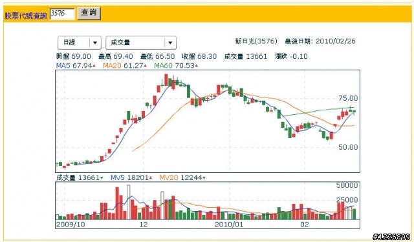
Task: Click the 50.00 price axis label
Action: point(348,147)
